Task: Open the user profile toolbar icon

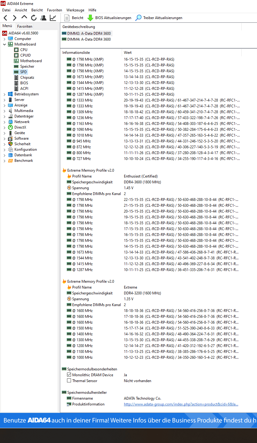Action: (43, 18)
